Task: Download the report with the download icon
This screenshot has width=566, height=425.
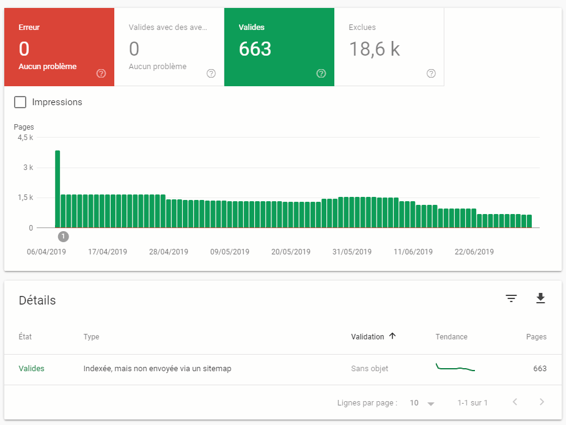Action: click(540, 298)
